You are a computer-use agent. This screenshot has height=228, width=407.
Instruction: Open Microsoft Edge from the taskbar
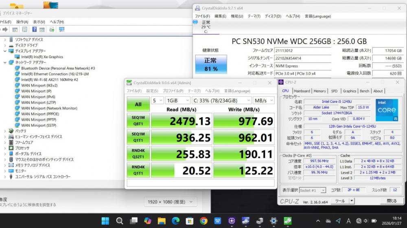pos(175,221)
